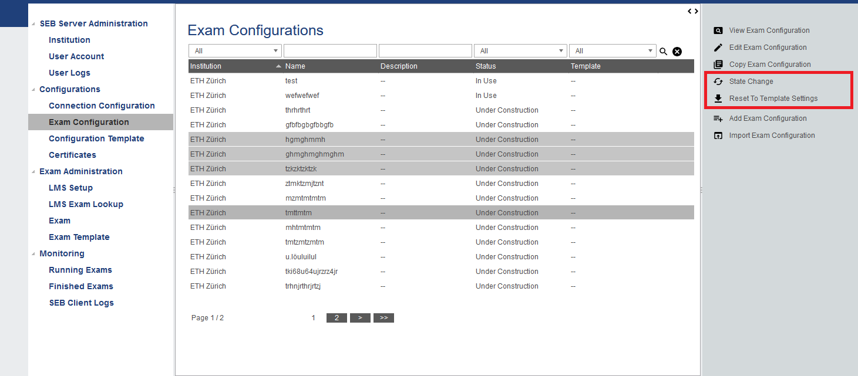The image size is (858, 376).
Task: Collapse the Monitoring tree section
Action: coord(33,254)
